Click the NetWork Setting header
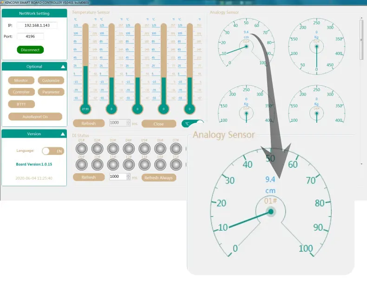Image resolution: width=367 pixels, height=290 pixels. click(34, 13)
